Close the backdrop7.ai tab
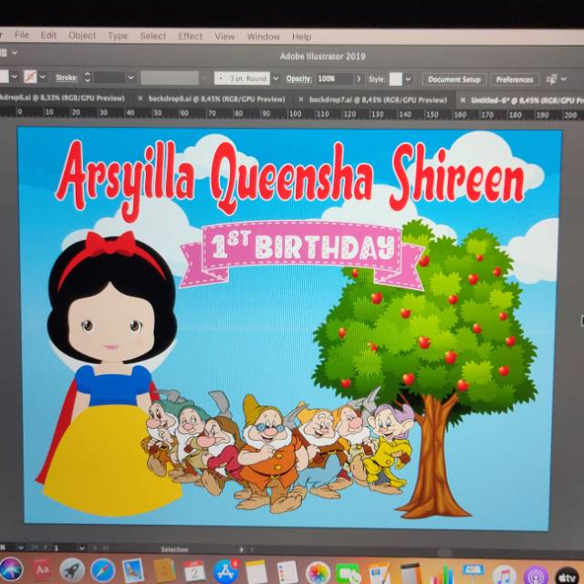The image size is (584, 584). coord(301,99)
